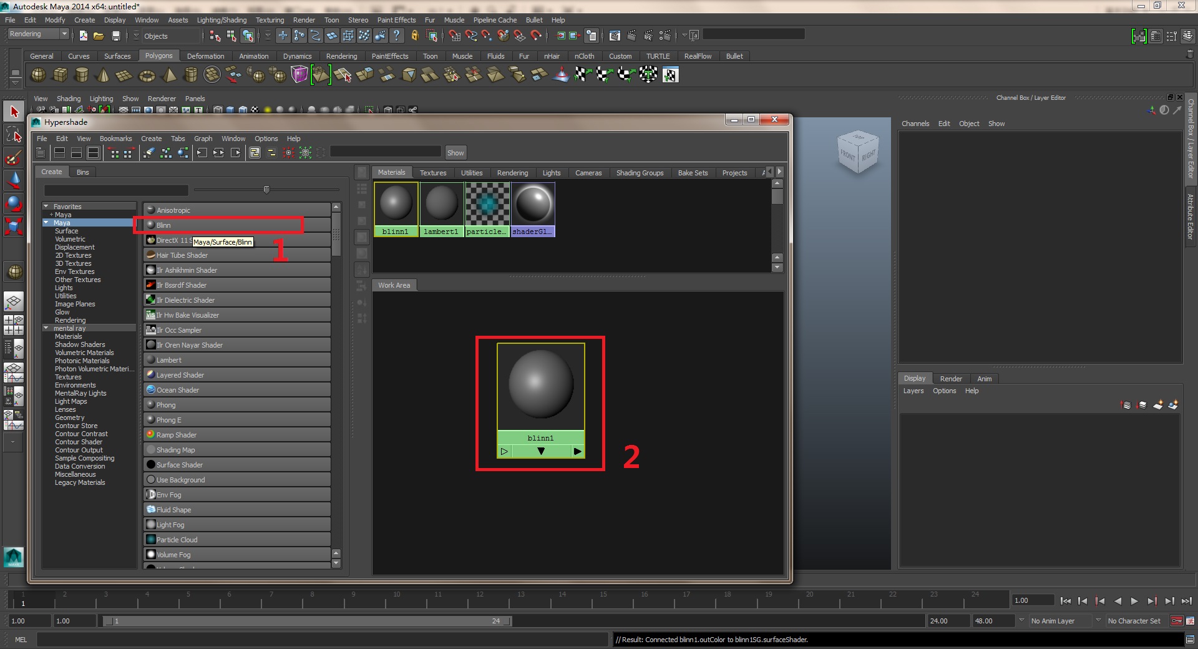Create a polygon cube from the shelf
This screenshot has height=649, width=1198.
pyautogui.click(x=60, y=75)
